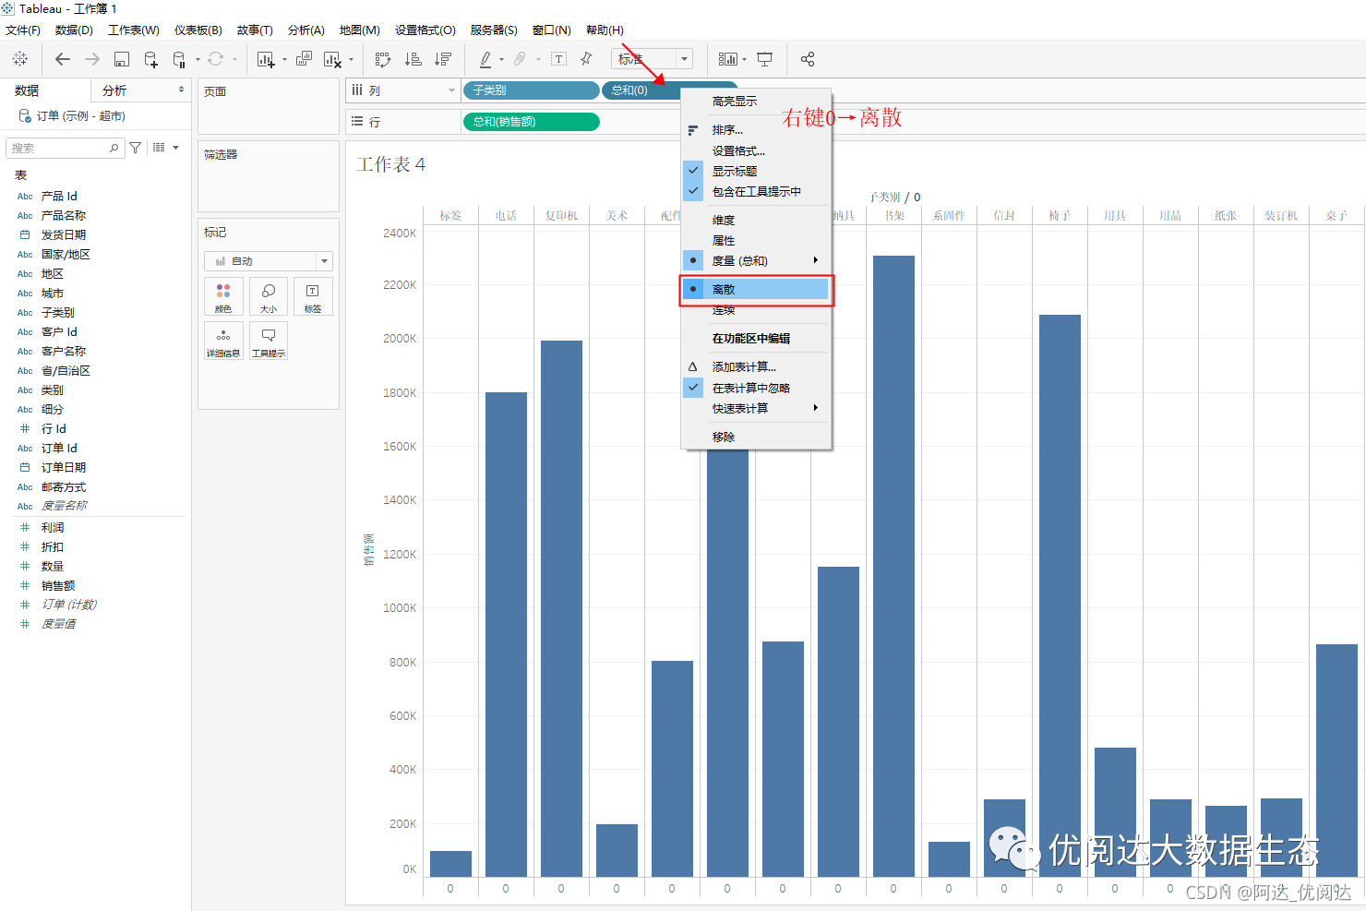Screen dimensions: 1366x911
Task: Save the workbook with the disk icon
Action: tap(121, 59)
